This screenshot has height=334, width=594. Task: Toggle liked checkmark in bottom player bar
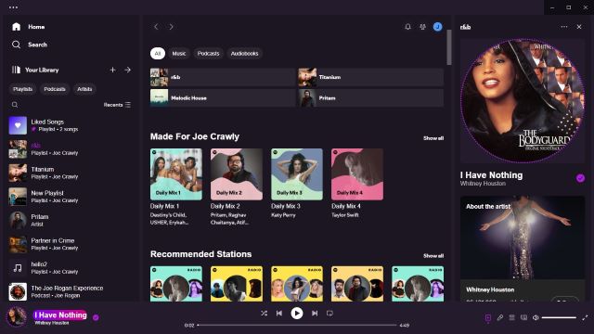(96, 317)
